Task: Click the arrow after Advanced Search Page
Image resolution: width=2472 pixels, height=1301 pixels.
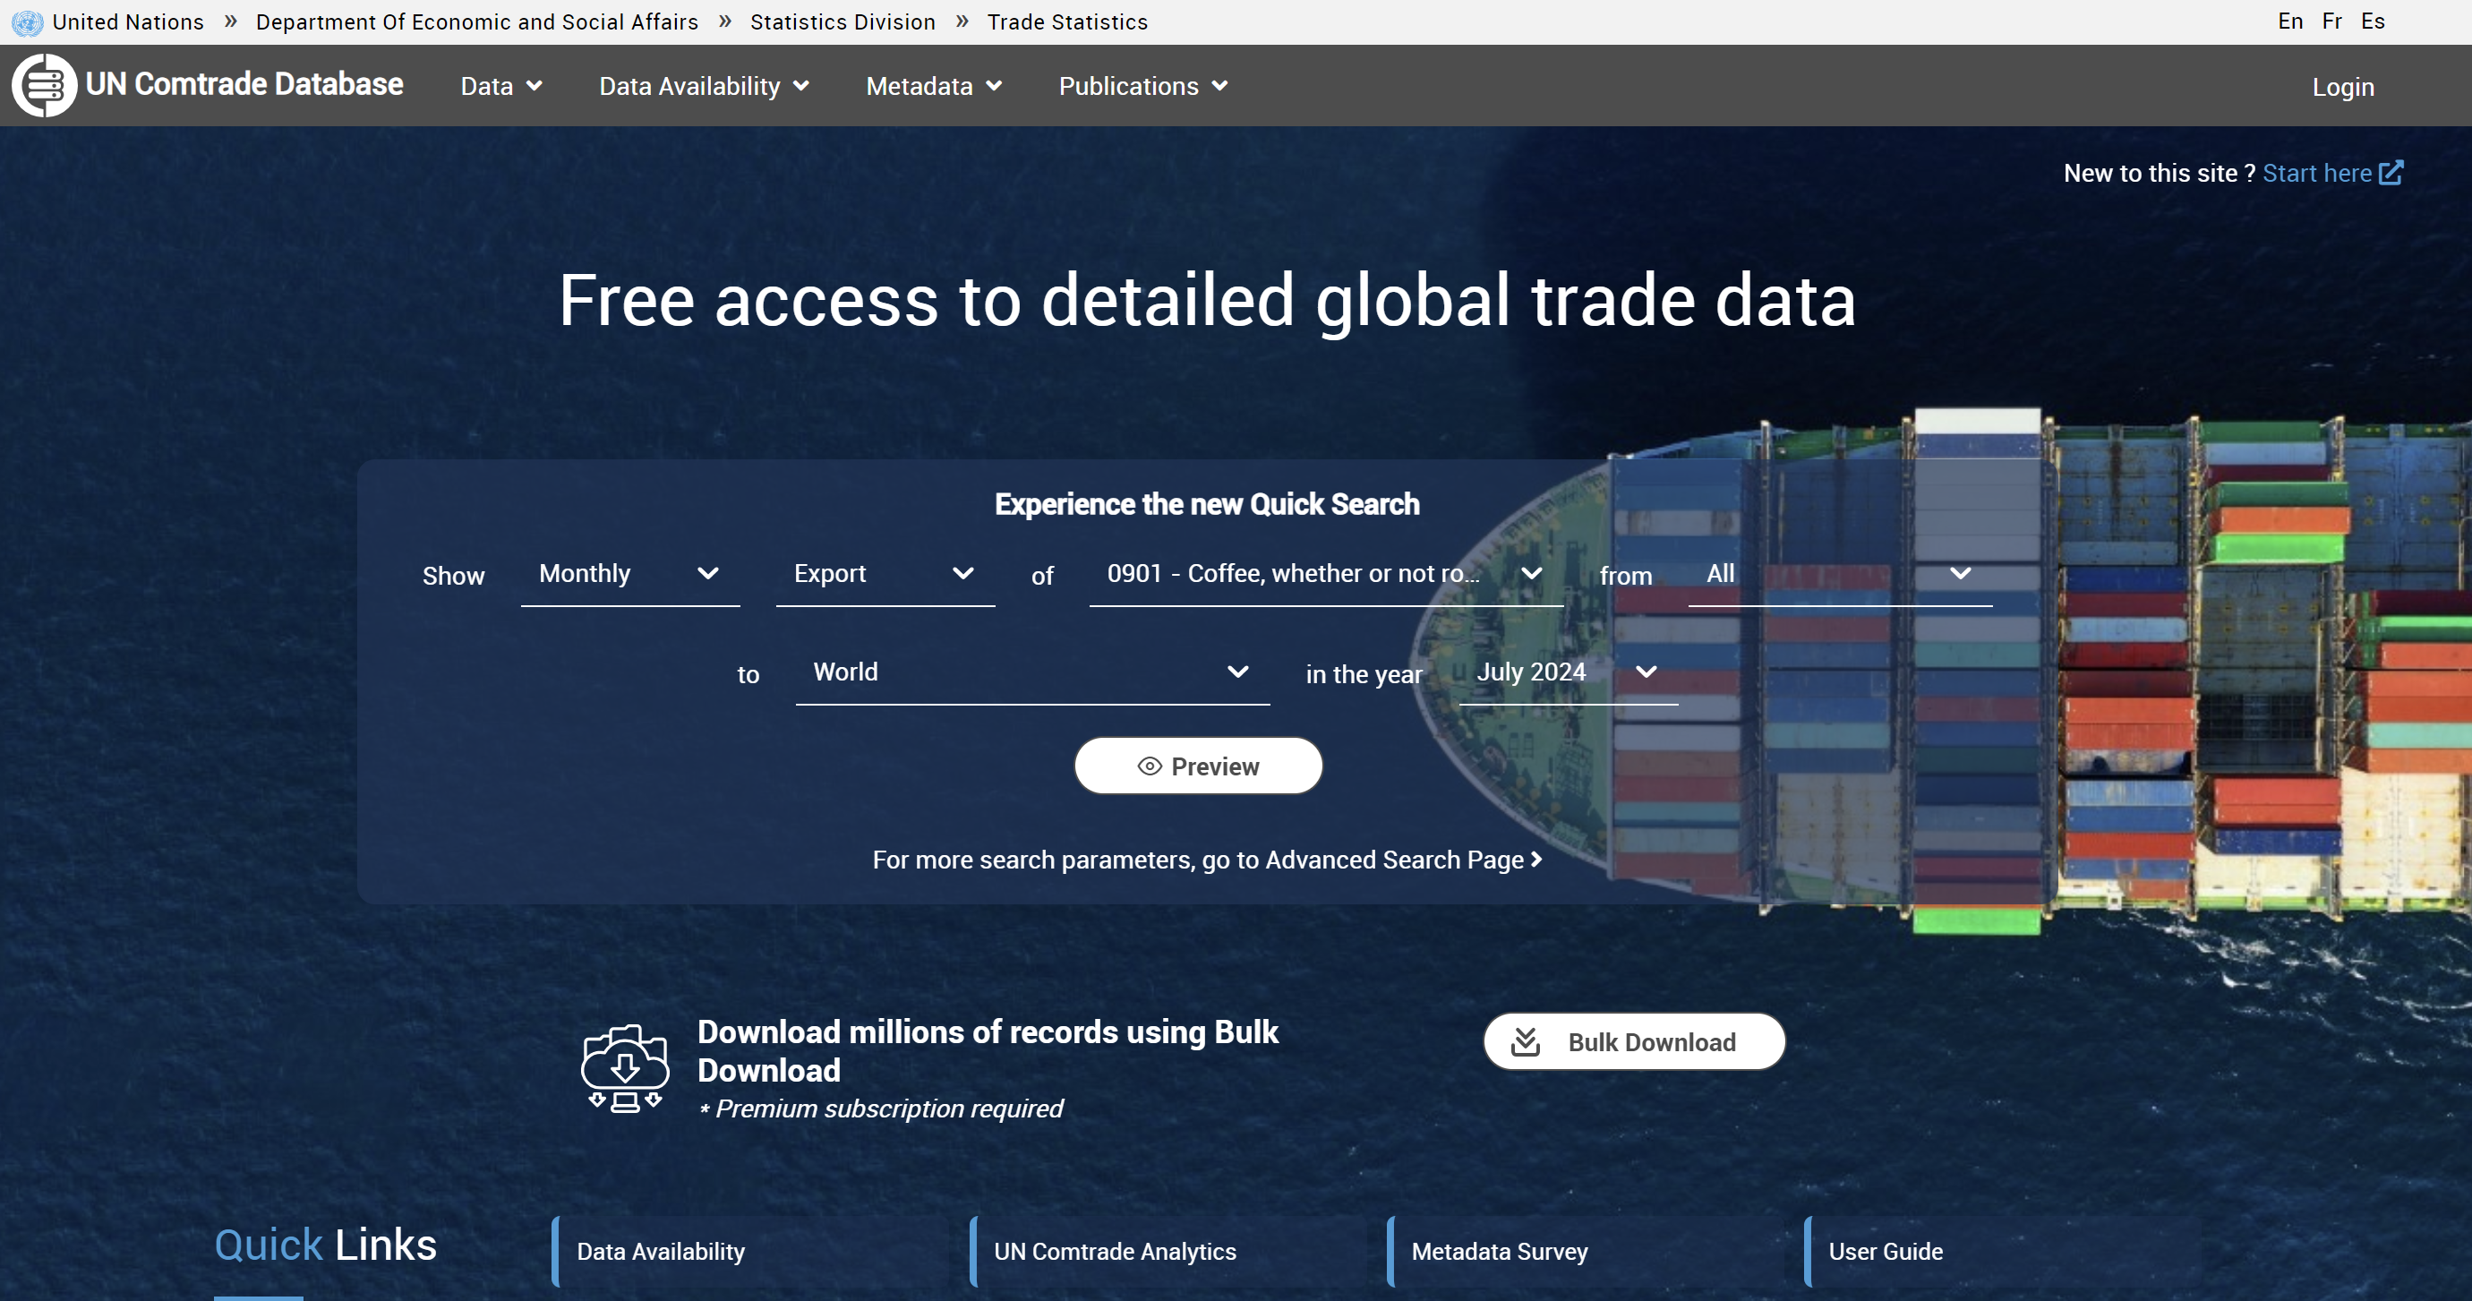Action: click(x=1536, y=860)
